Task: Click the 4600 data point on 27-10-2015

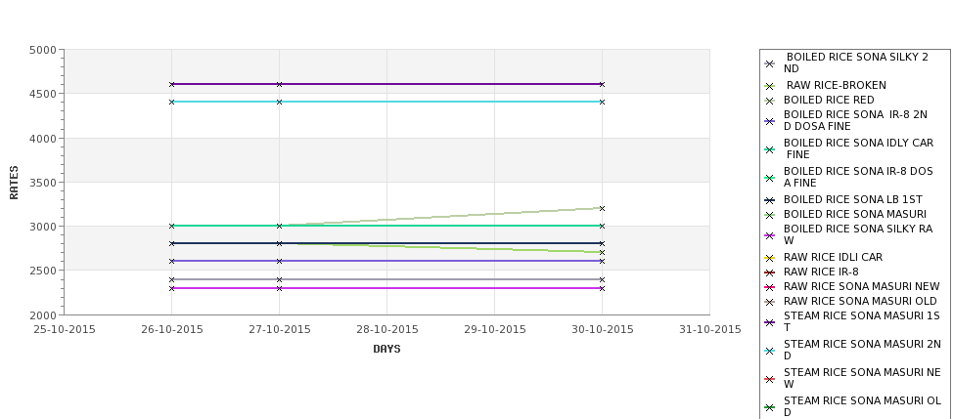Action: coord(279,84)
